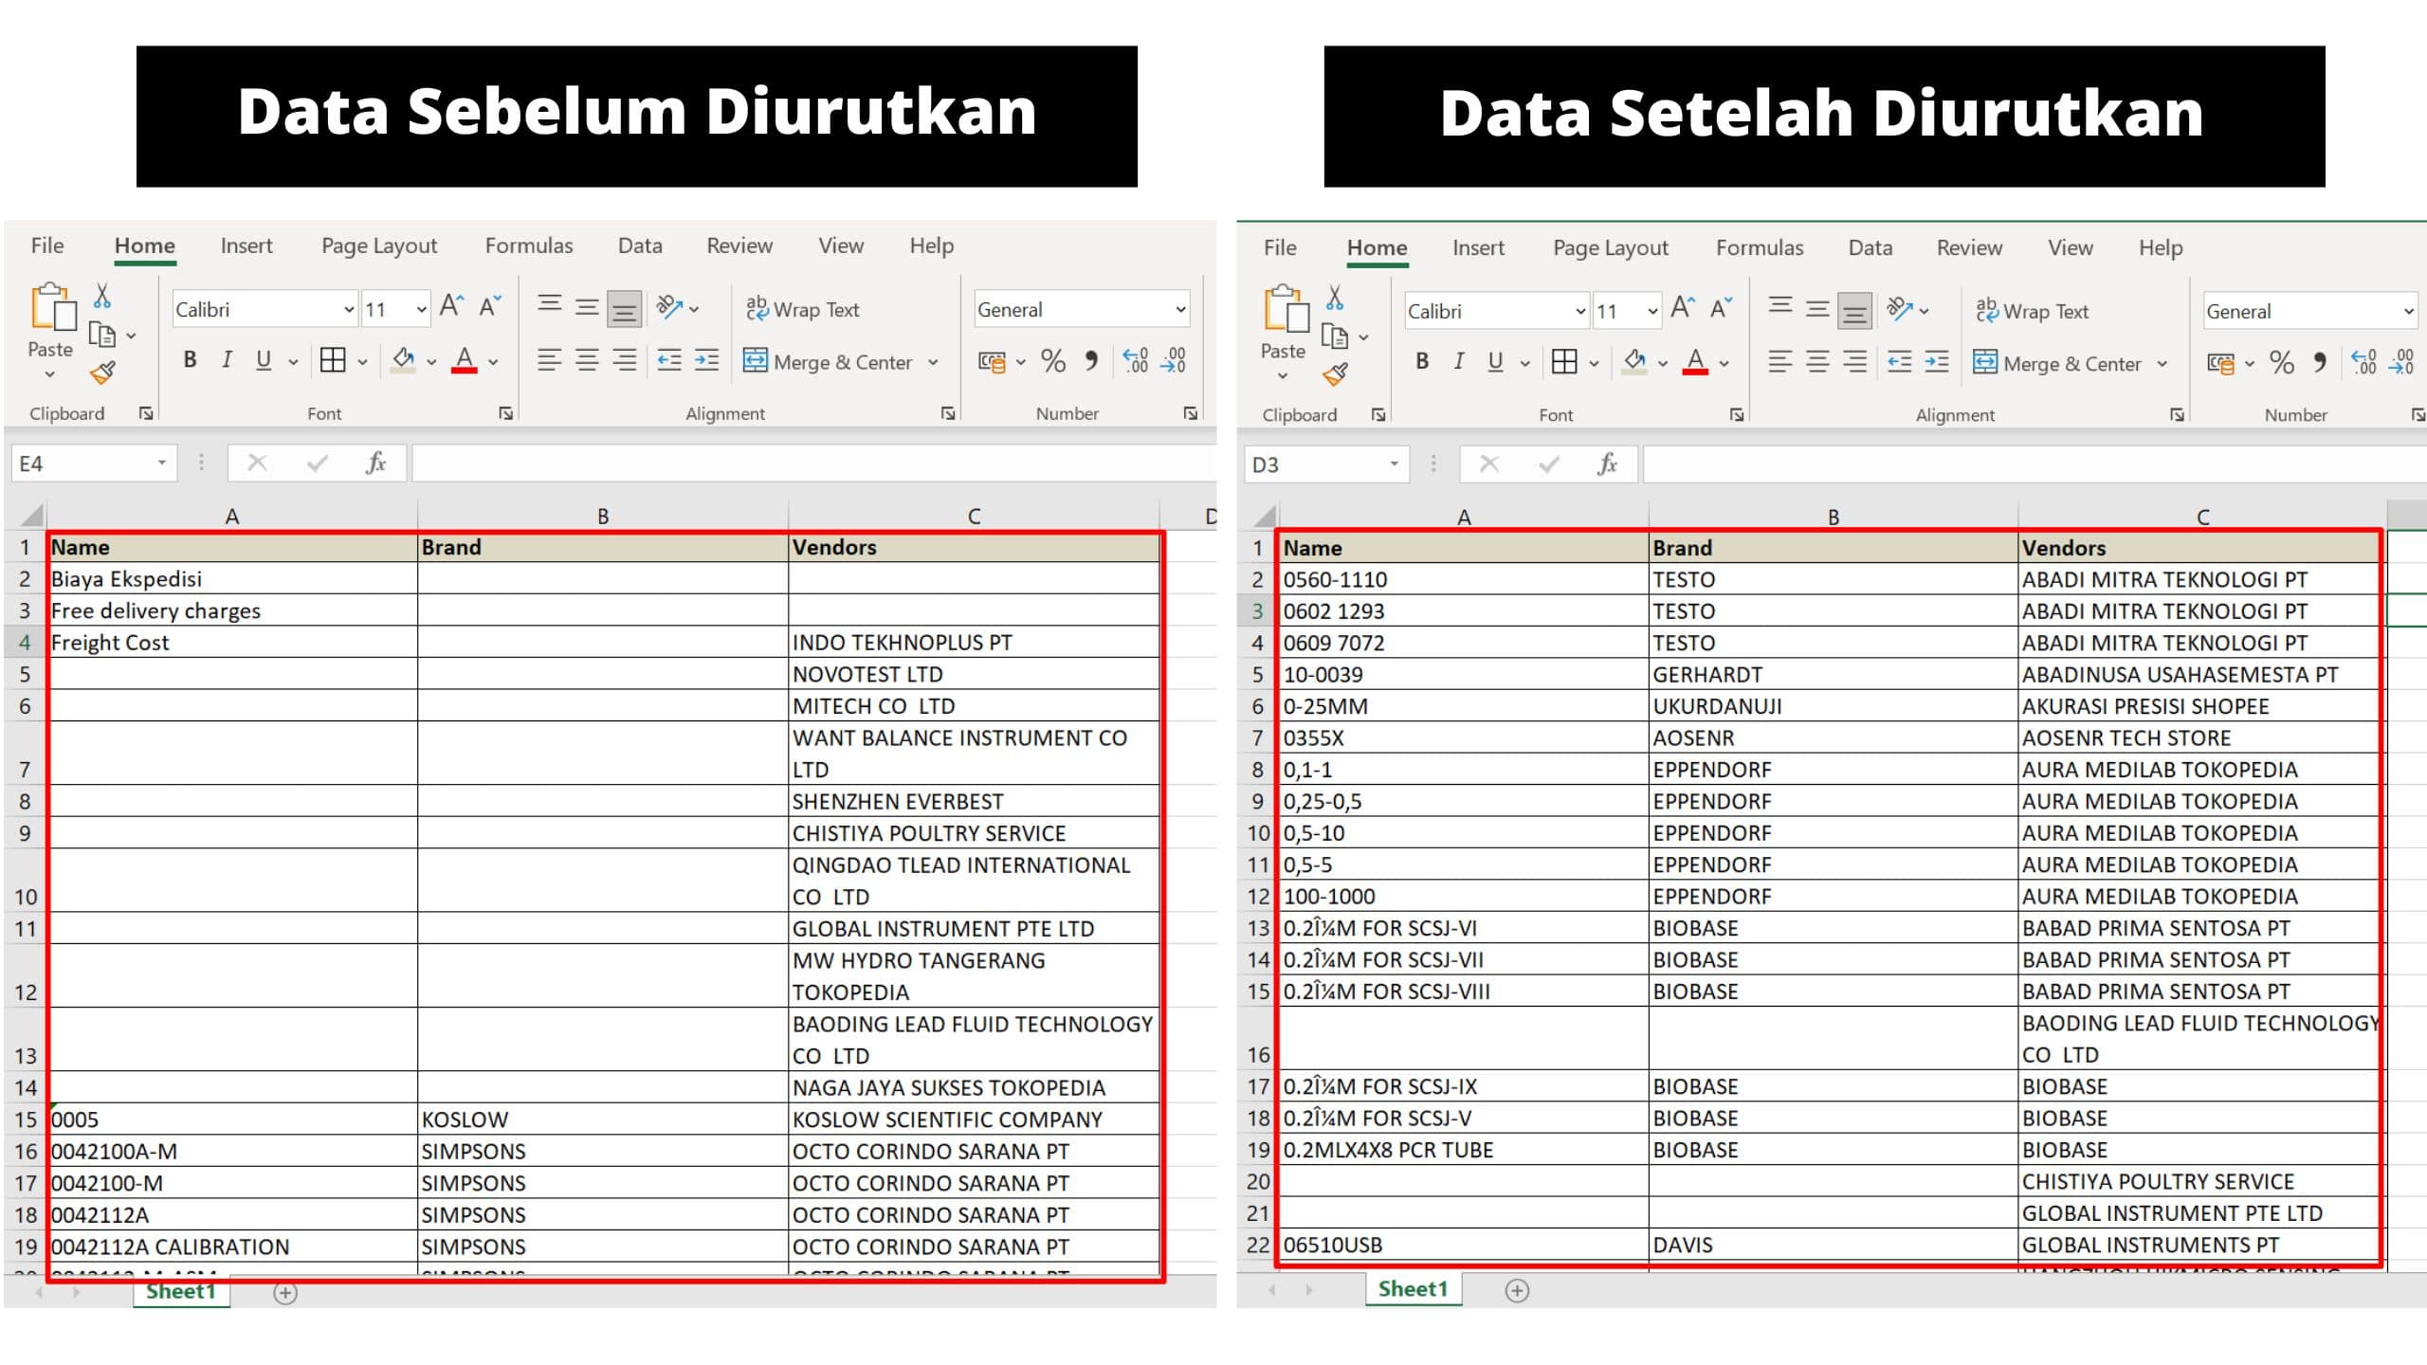This screenshot has height=1365, width=2427.
Task: Click Percent Style in right Excel window
Action: [2282, 362]
